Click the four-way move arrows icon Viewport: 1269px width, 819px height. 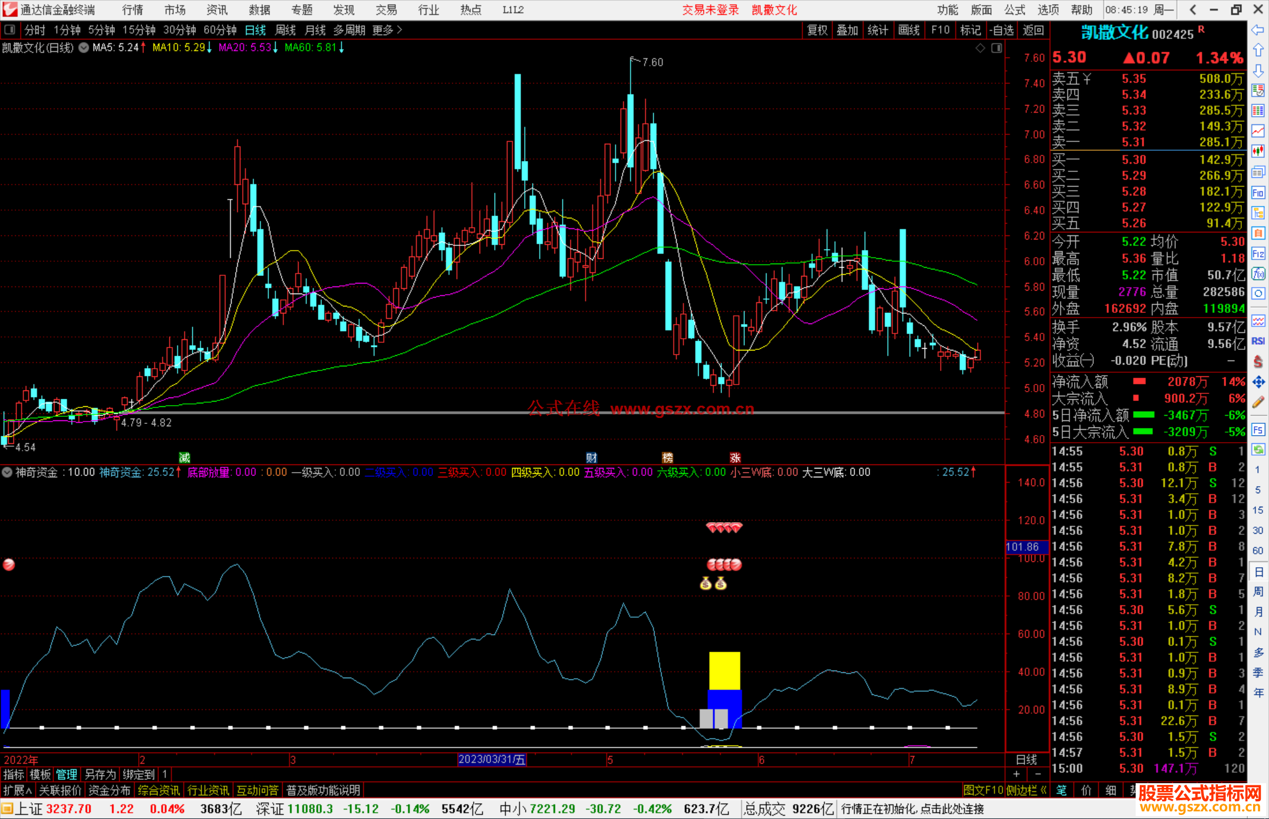[1258, 382]
